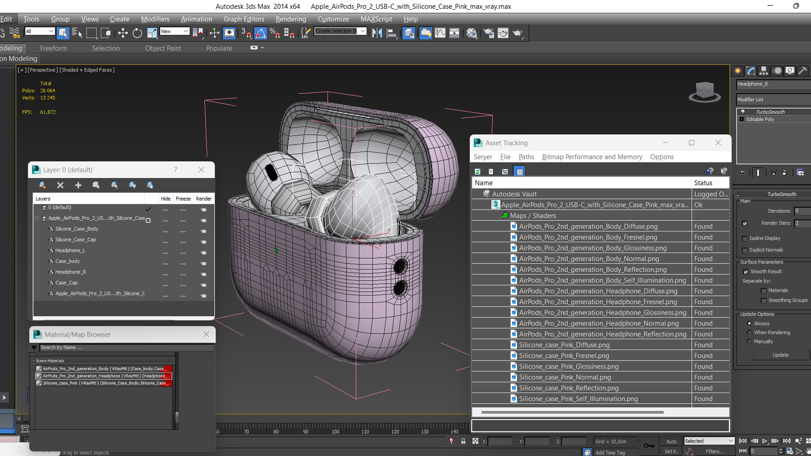The image size is (811, 456).
Task: Activate Select and Uniform Scale tool
Action: [152, 33]
